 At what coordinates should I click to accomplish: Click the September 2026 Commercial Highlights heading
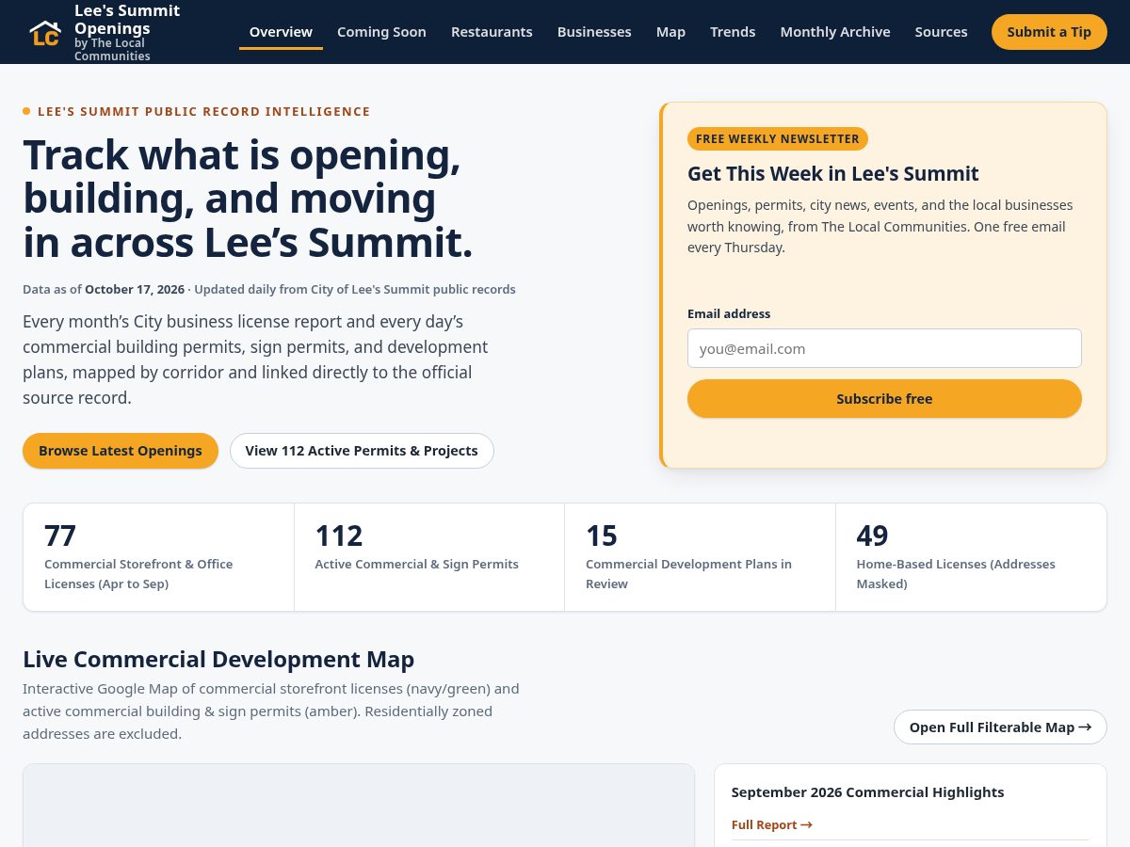[867, 792]
